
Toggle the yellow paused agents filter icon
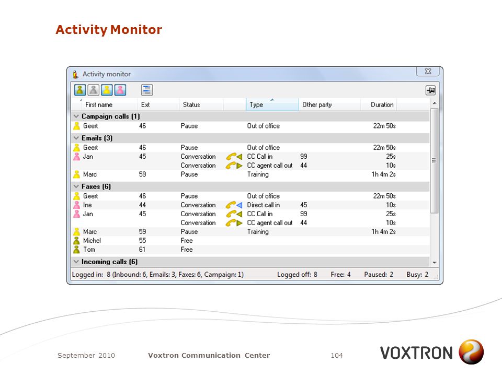(x=107, y=90)
